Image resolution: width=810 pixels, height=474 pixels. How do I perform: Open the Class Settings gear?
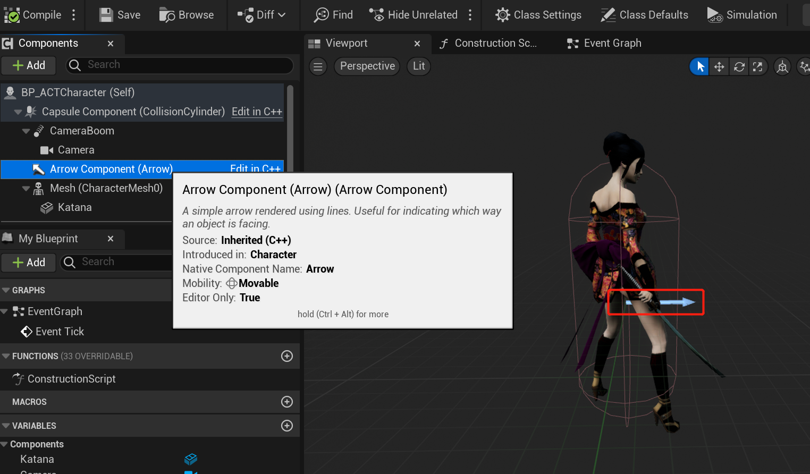click(x=502, y=15)
